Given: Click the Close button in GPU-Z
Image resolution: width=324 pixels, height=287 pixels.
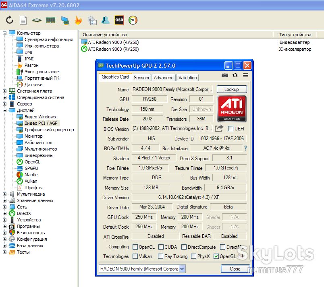Looking at the screenshot, I should [x=235, y=268].
